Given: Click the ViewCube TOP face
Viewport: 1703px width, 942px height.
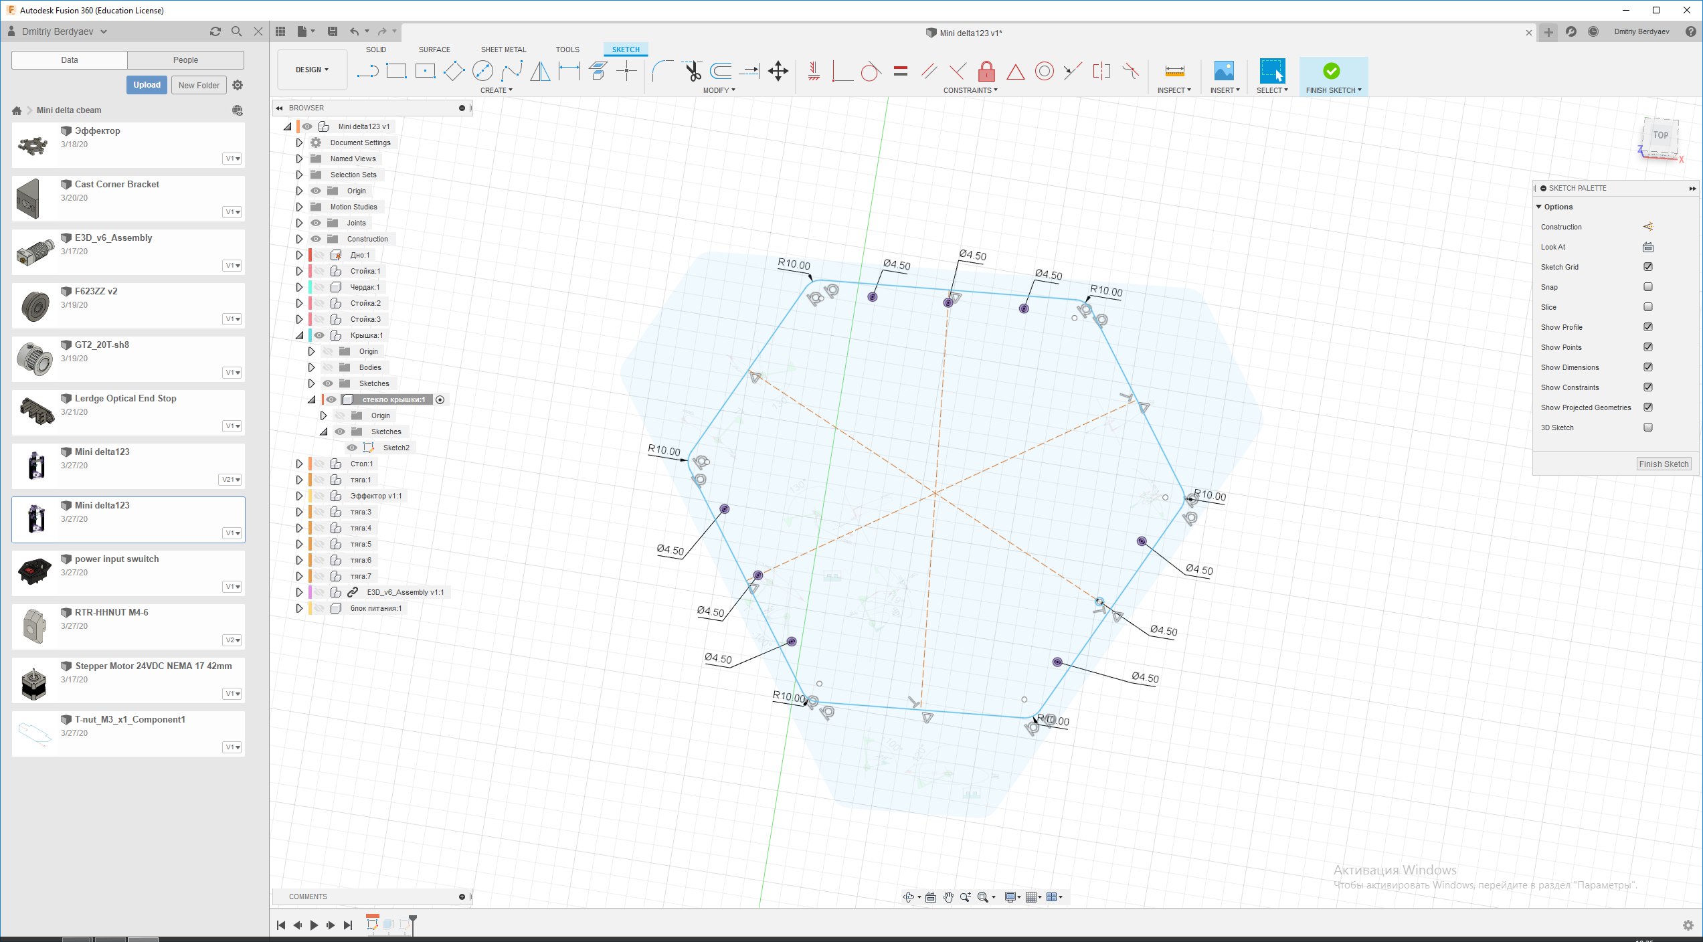Looking at the screenshot, I should coord(1660,135).
